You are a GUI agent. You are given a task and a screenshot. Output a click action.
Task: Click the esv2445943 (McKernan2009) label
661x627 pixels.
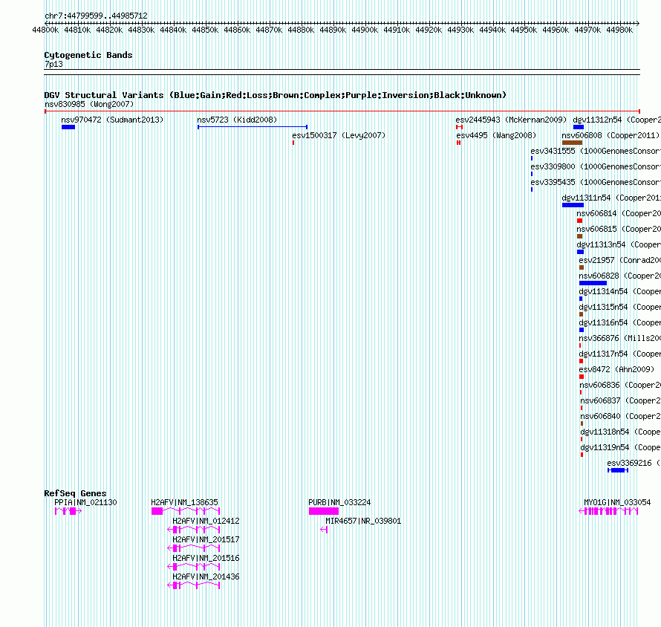tap(511, 120)
